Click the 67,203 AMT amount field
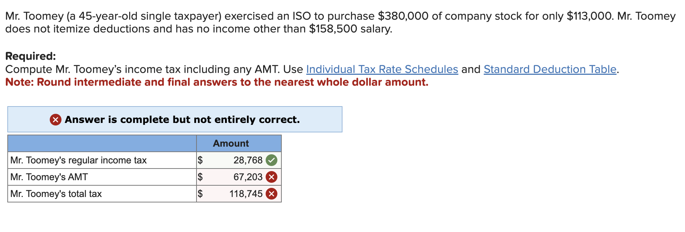Viewport: 685px width, 232px height. [x=248, y=177]
